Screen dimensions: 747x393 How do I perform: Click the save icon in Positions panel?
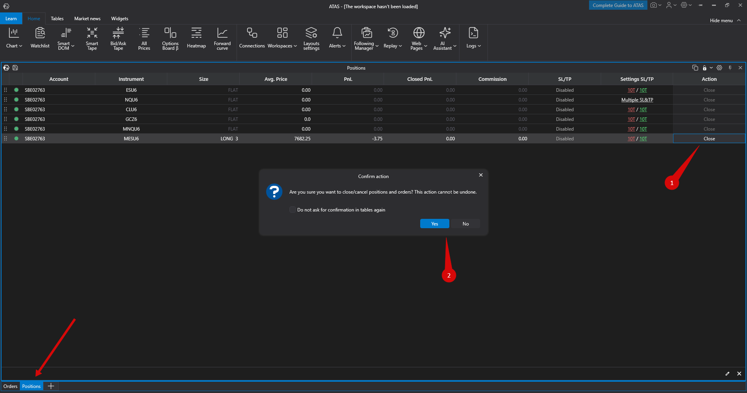[x=15, y=68]
